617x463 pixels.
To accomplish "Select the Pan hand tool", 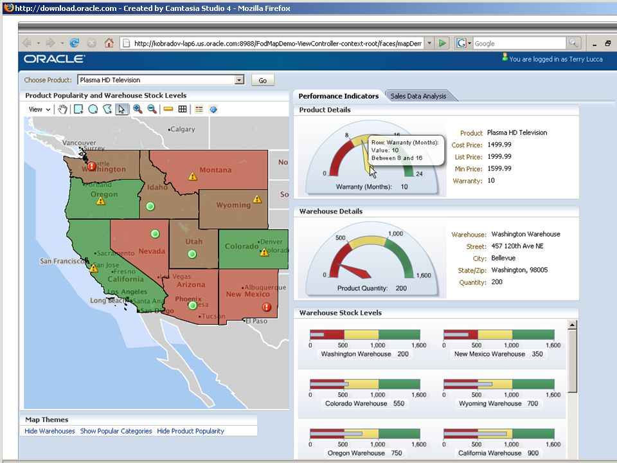I will [62, 109].
